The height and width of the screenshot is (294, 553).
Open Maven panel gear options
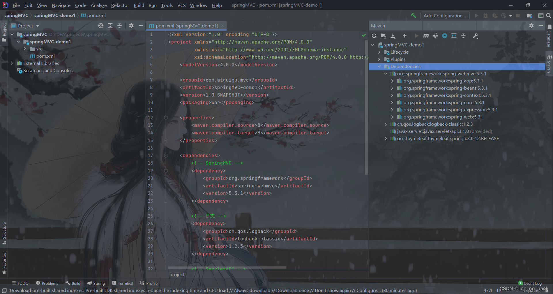click(531, 26)
